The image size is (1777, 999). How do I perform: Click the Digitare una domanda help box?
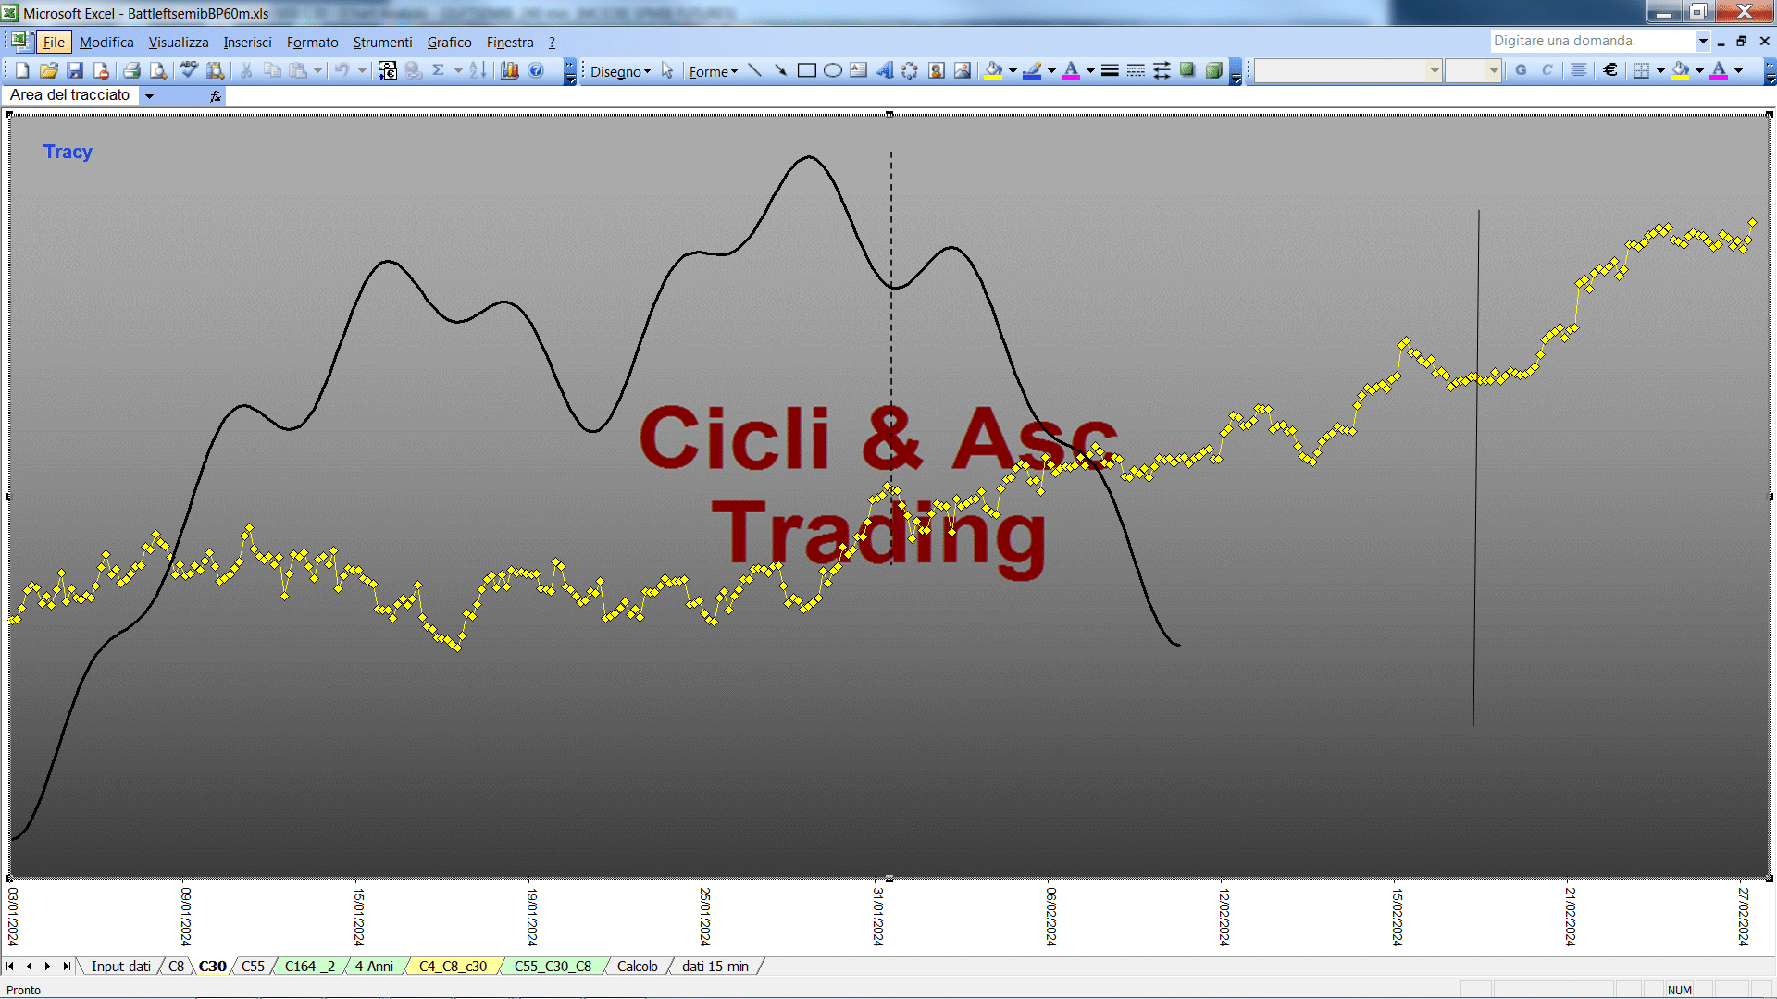click(x=1592, y=41)
